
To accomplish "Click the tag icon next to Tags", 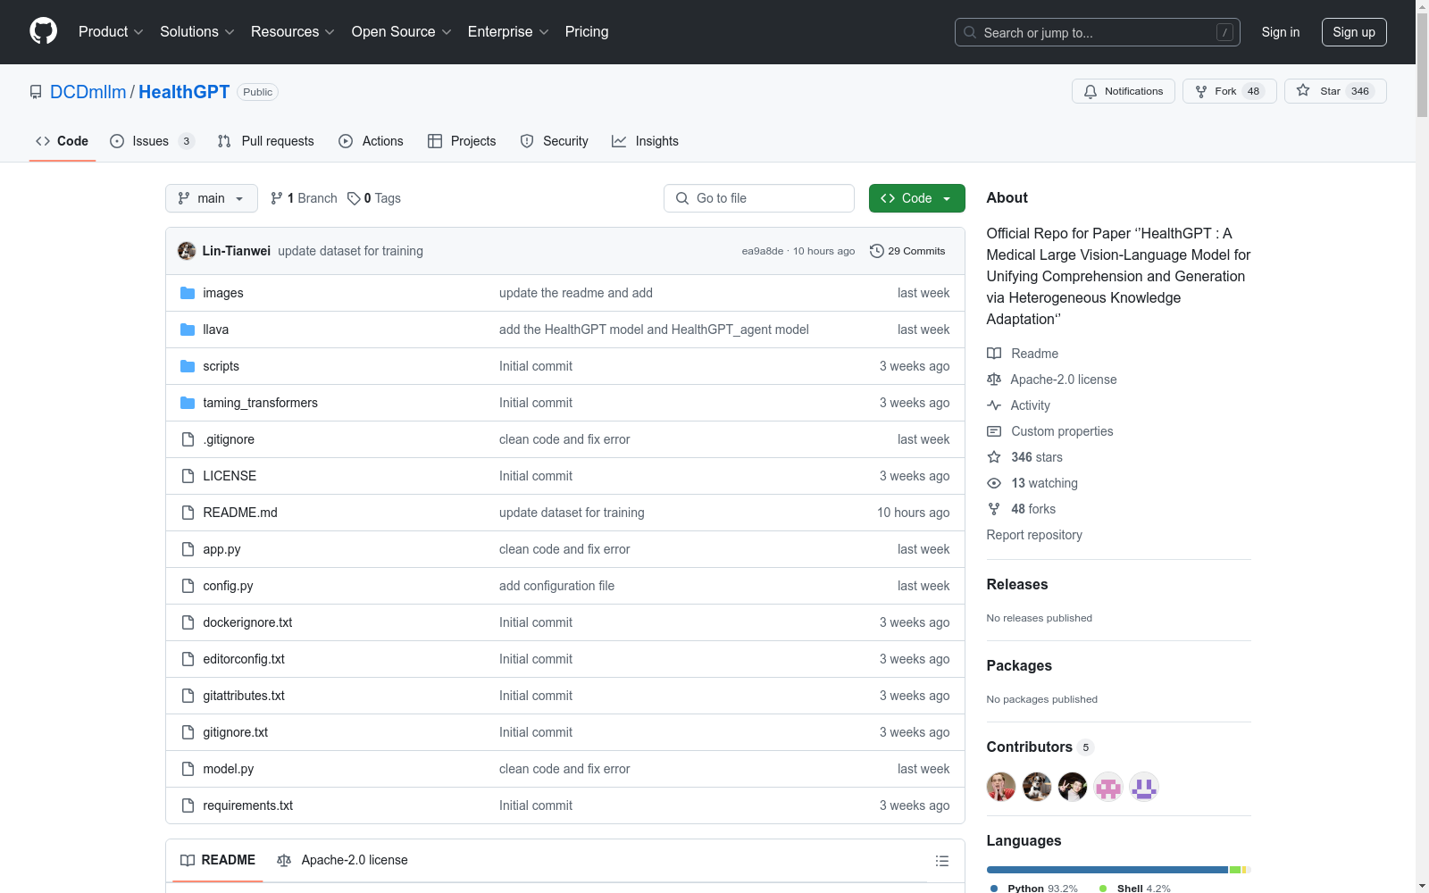I will tap(354, 198).
